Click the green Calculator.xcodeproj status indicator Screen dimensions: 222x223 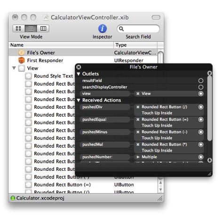coord(13,198)
